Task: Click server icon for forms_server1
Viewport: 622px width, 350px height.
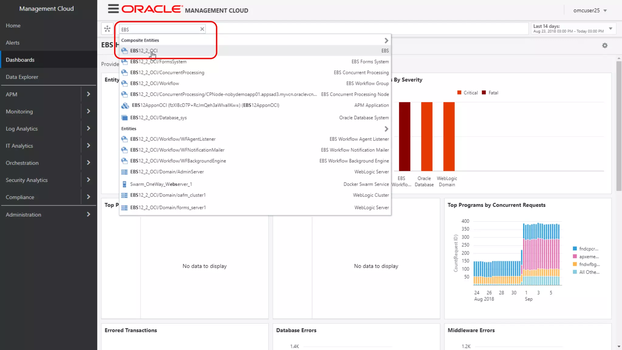Action: pyautogui.click(x=125, y=208)
